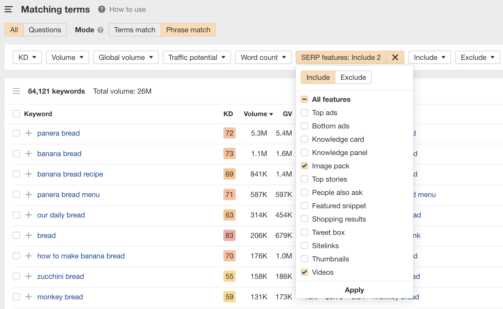503x309 pixels.
Task: Click the Mode help question mark
Action: (x=100, y=30)
